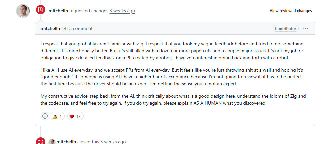Click mitchellh's large profile avatar
The width and height of the screenshot is (321, 144).
pos(23,11)
